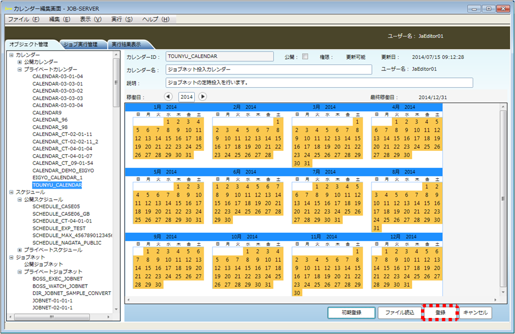
Task: Click July 15 in the calendar
Action: tap(317, 203)
